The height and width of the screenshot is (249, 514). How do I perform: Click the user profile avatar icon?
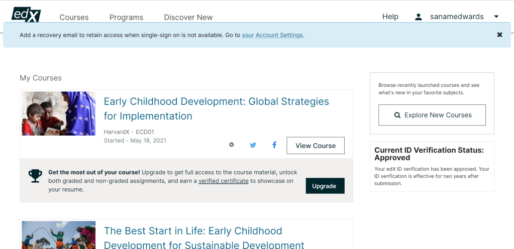point(418,17)
